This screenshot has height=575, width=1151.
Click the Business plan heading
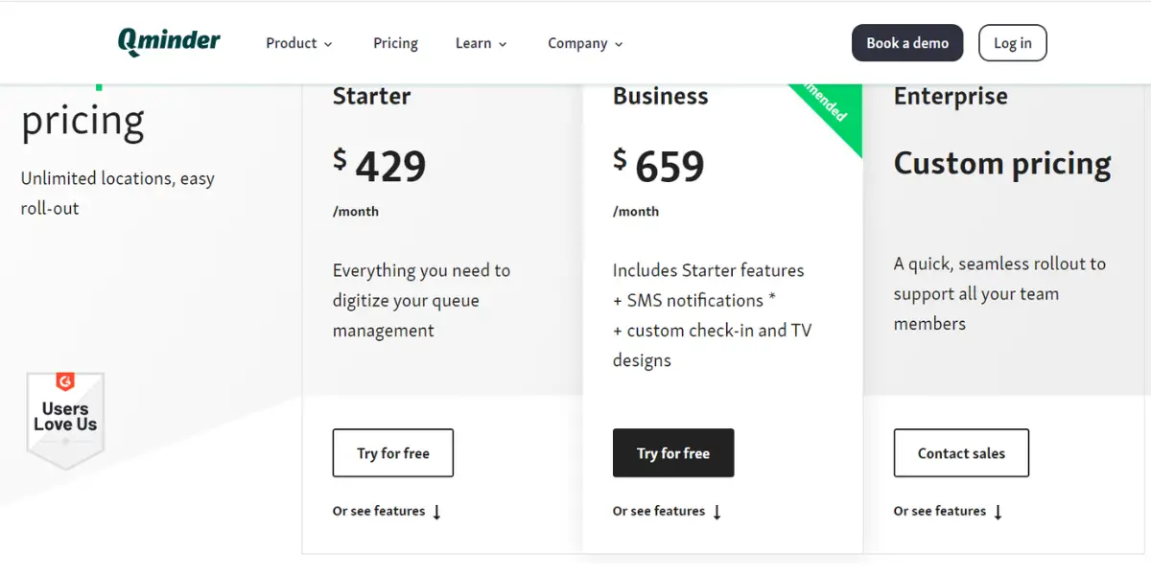tap(661, 96)
